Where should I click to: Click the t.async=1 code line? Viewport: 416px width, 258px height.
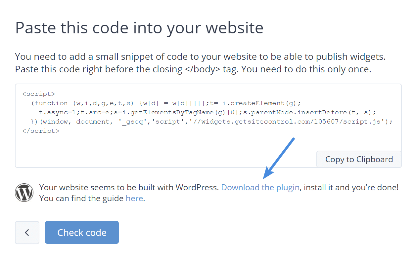point(208,112)
